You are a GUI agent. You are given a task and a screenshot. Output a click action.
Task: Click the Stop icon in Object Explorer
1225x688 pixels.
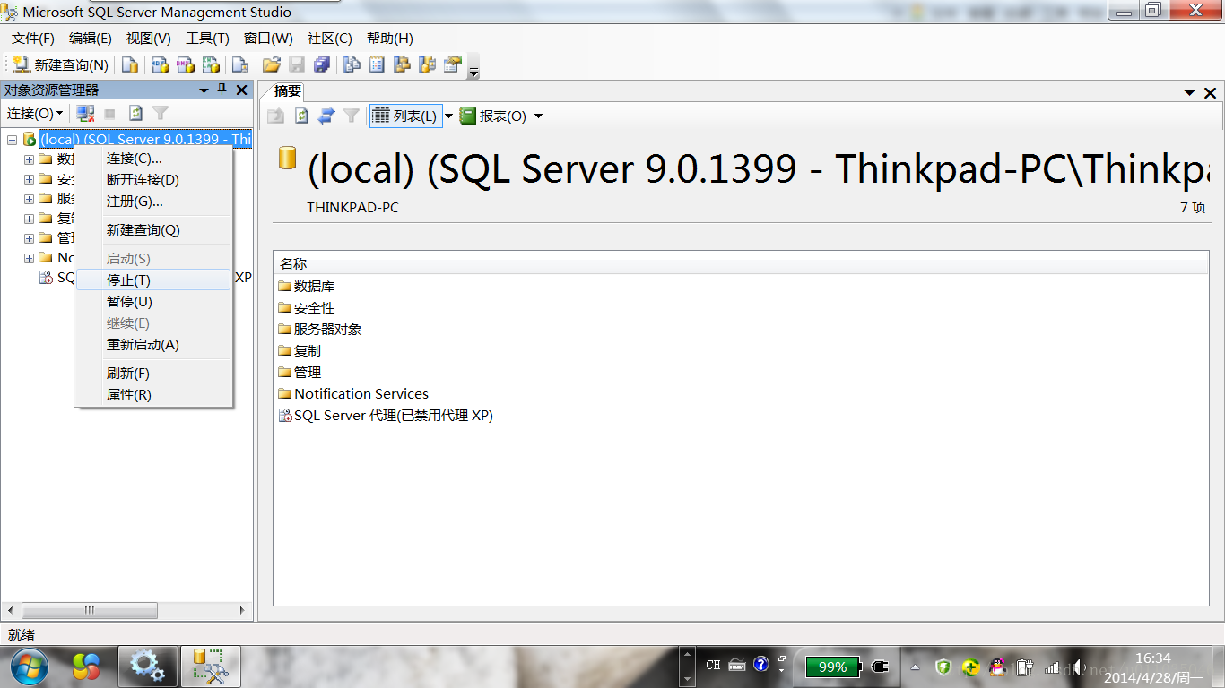click(110, 114)
